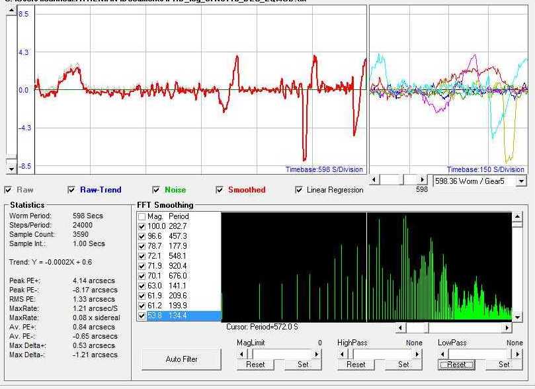Select the Av. PE+ value 0.84 arcsecs

(x=94, y=327)
